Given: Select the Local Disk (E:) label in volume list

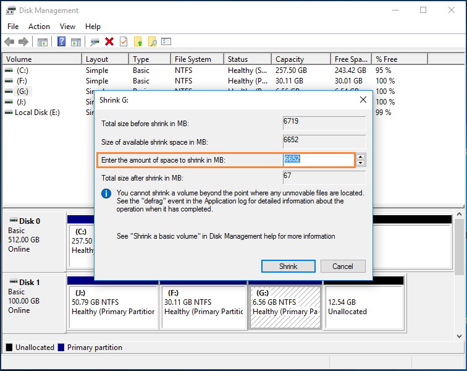Looking at the screenshot, I should 37,113.
